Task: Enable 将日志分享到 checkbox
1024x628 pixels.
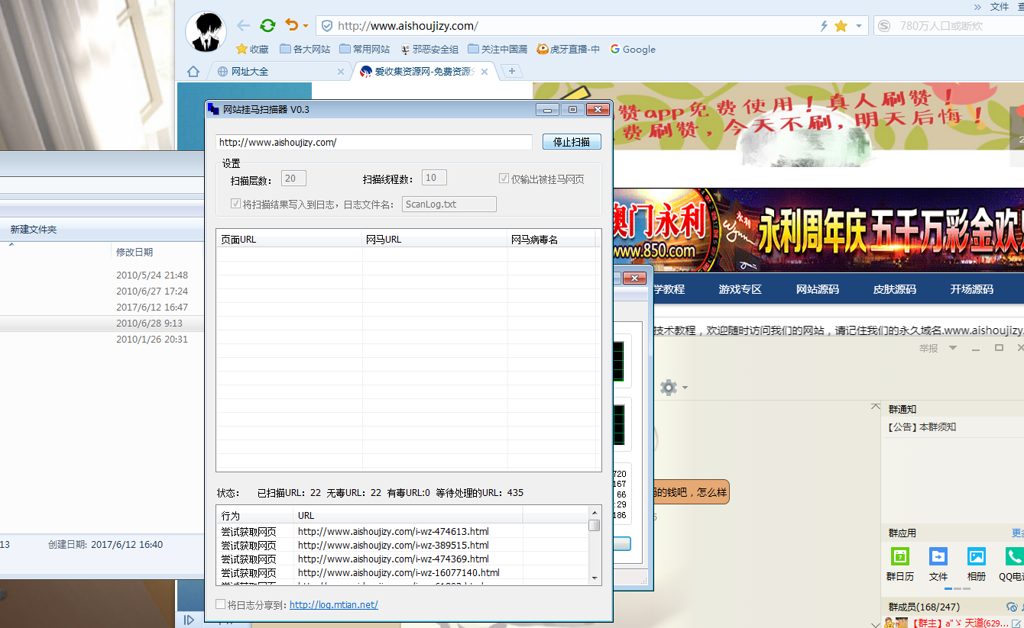Action: (x=221, y=604)
